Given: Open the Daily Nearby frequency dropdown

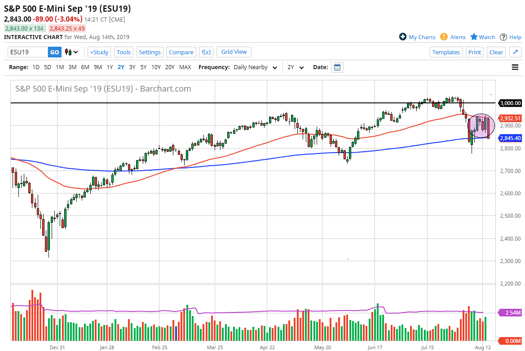Looking at the screenshot, I should 254,67.
